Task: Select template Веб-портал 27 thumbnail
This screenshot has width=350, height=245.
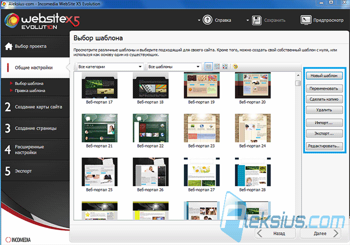Action: coord(202,172)
